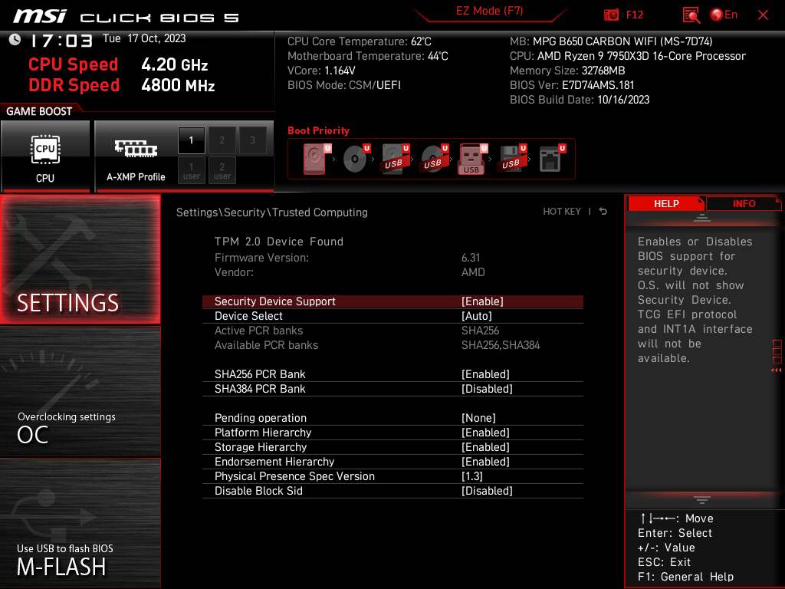This screenshot has height=589, width=785.
Task: Select A-XMP profile 3
Action: (x=252, y=140)
